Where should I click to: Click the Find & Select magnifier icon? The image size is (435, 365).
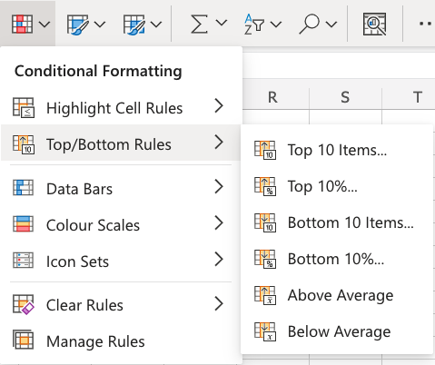tap(310, 24)
